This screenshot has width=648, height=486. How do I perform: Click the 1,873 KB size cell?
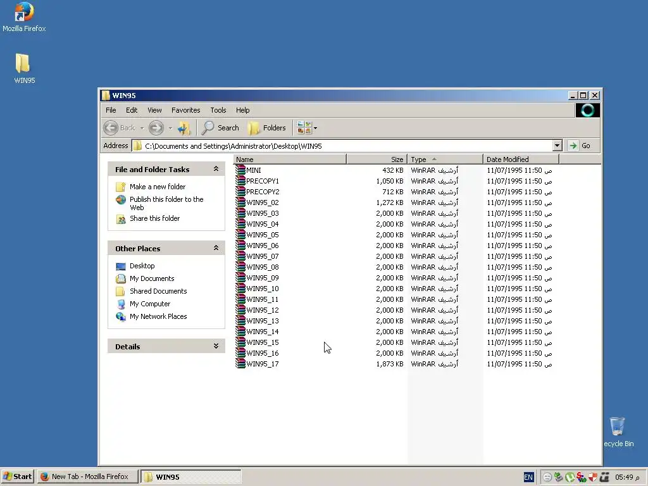pyautogui.click(x=390, y=364)
